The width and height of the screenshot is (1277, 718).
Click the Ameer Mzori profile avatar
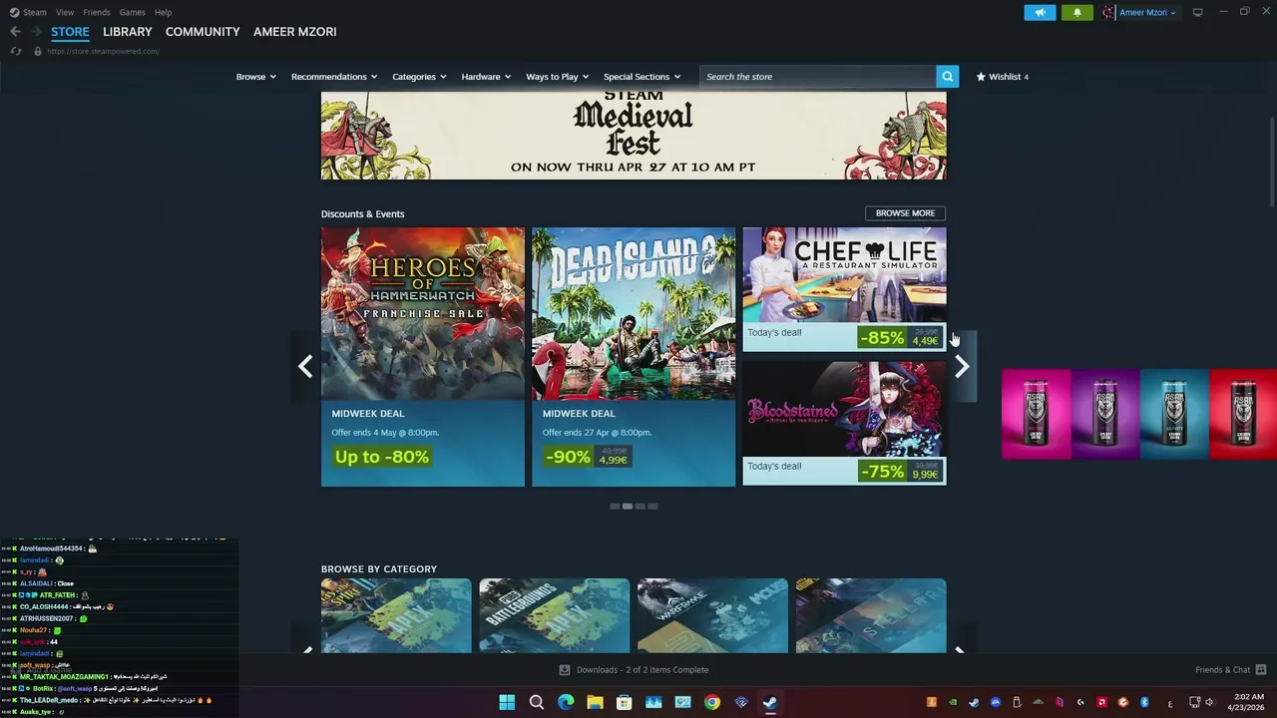(1108, 12)
